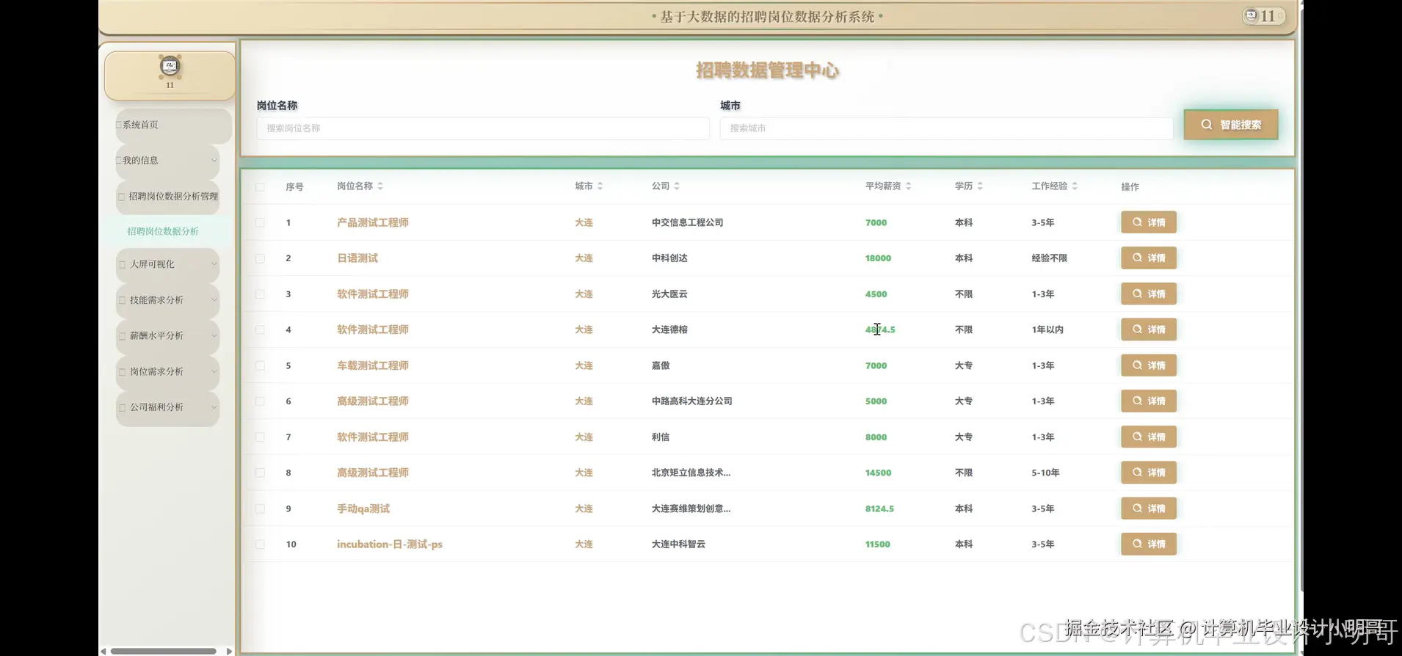Click the 公司福利分析 menu icon

[x=123, y=407]
